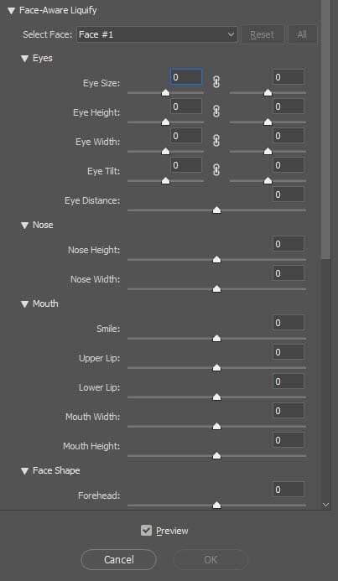Click the scrollbar down arrow
338x581 pixels.
pyautogui.click(x=325, y=505)
